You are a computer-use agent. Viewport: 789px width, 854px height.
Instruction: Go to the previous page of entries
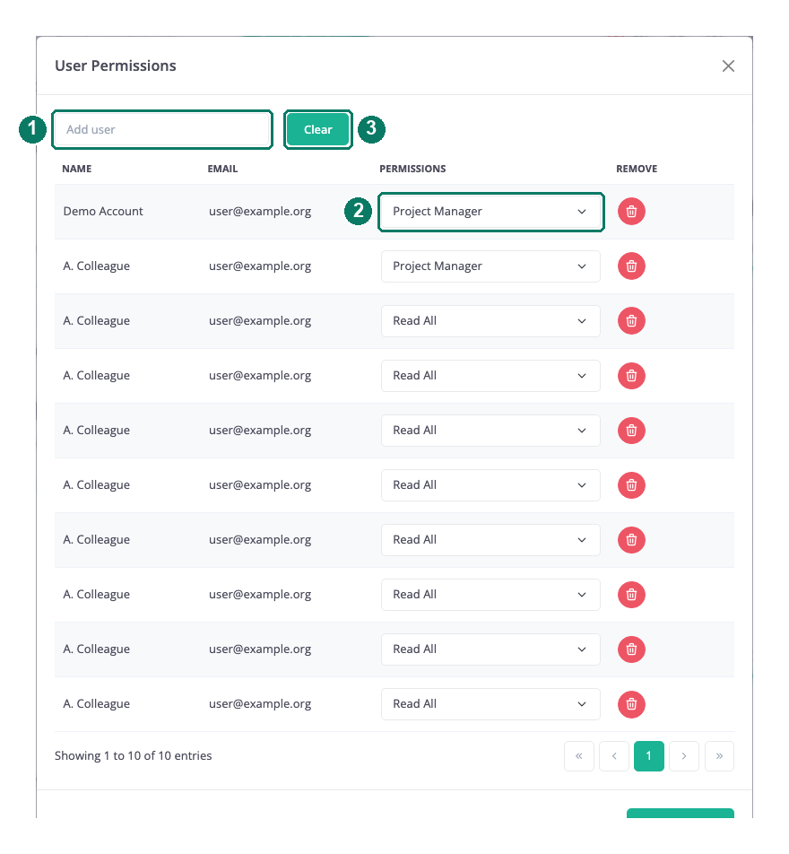pos(613,756)
